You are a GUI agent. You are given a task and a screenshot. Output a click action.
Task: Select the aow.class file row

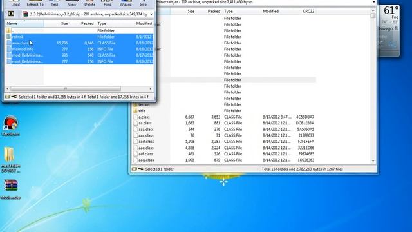[80, 43]
